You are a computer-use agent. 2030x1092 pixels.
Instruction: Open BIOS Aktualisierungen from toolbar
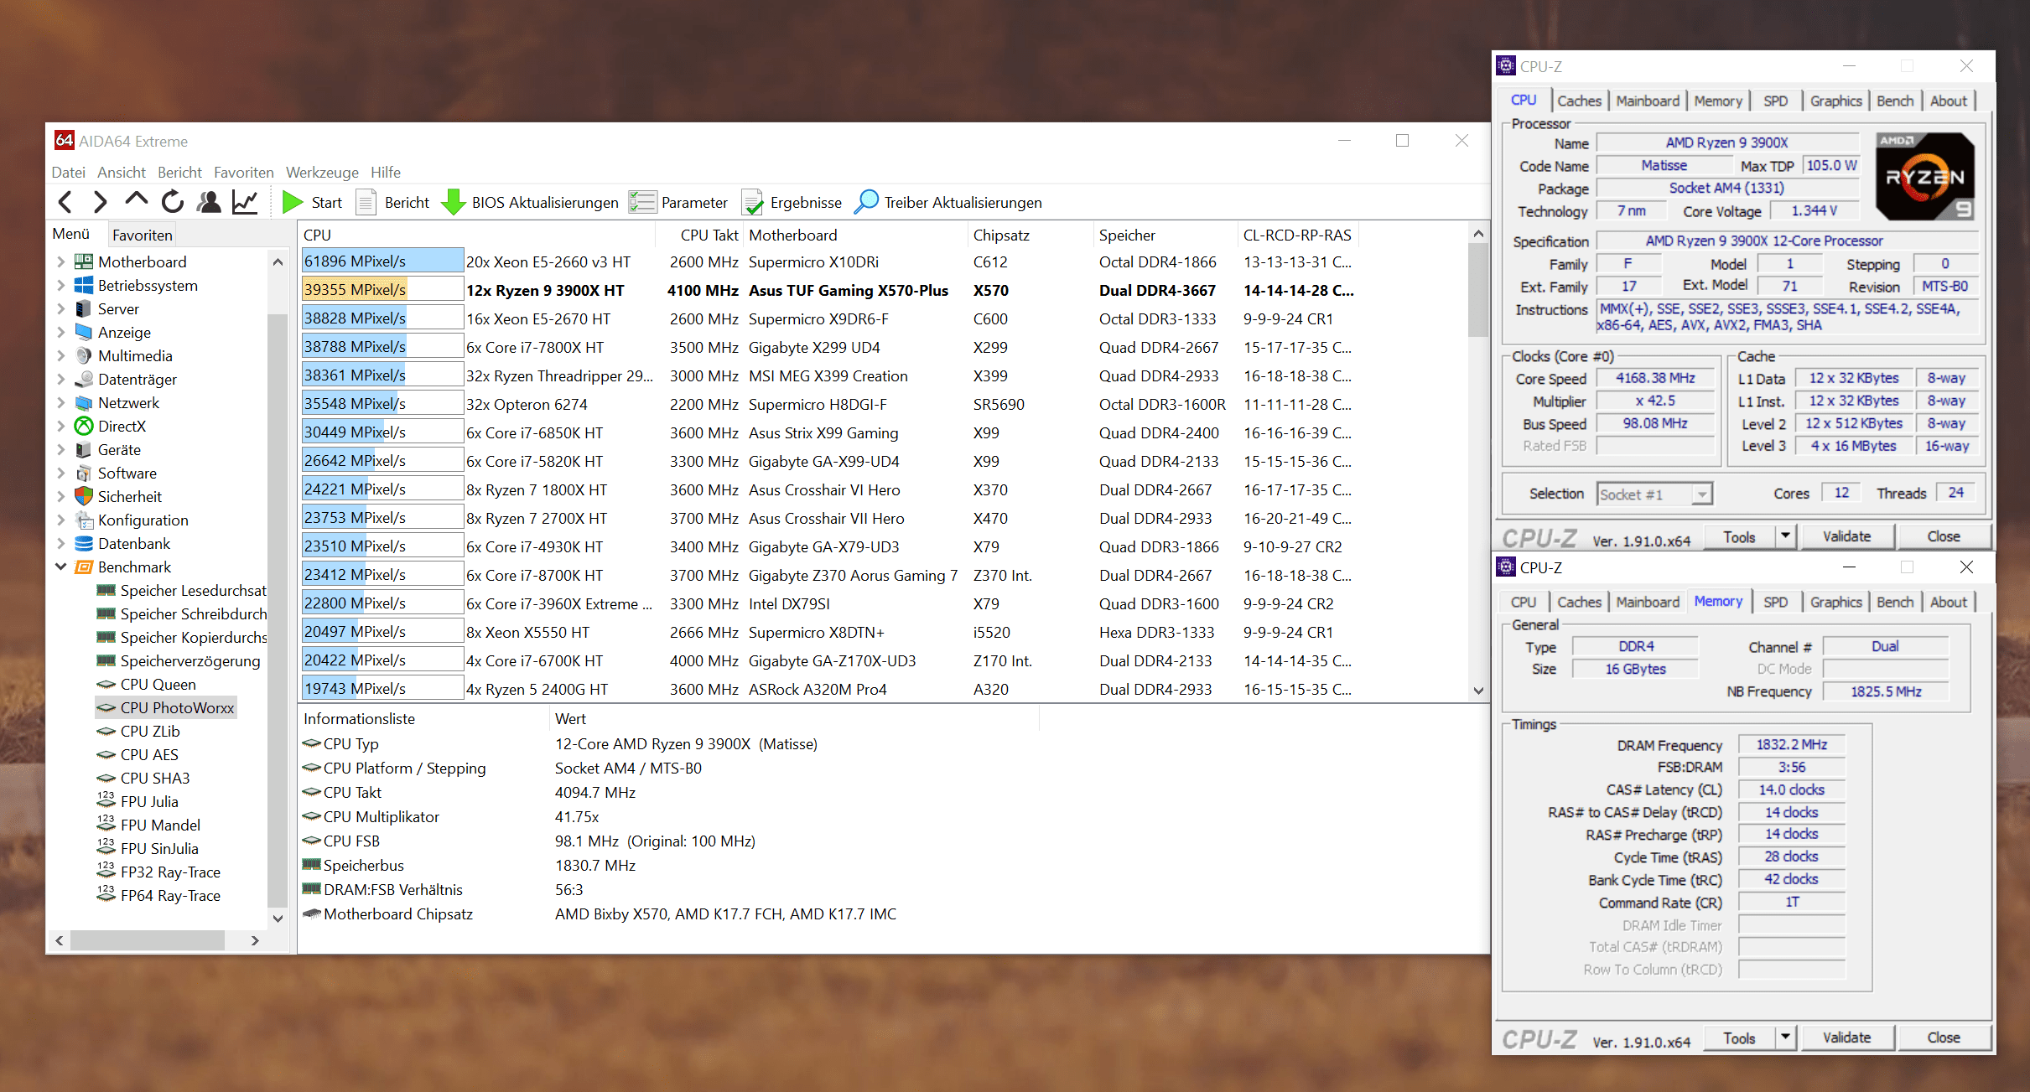[530, 202]
